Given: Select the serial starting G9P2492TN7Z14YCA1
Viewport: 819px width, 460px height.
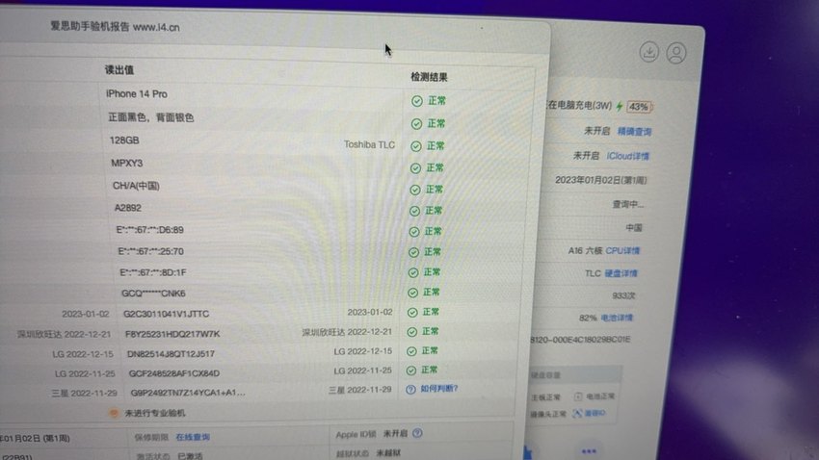Looking at the screenshot, I should [188, 393].
